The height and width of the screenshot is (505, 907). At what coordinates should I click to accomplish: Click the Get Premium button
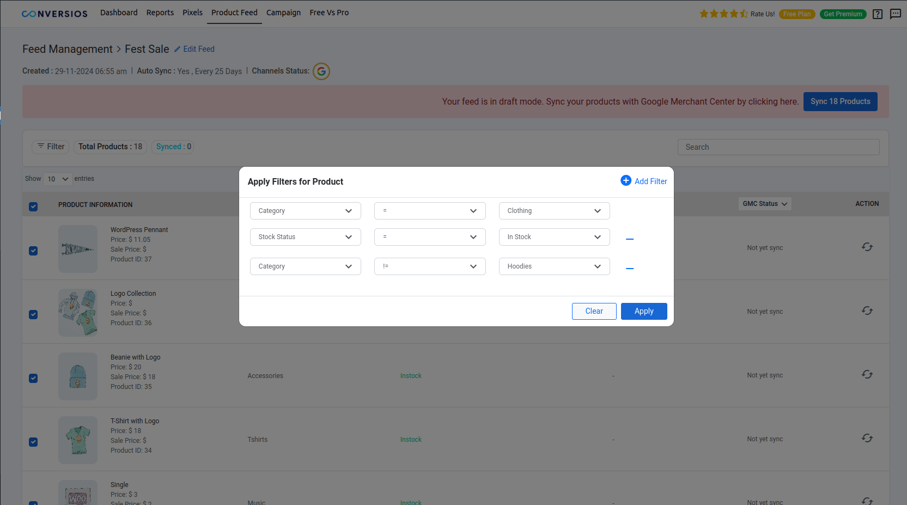point(843,14)
